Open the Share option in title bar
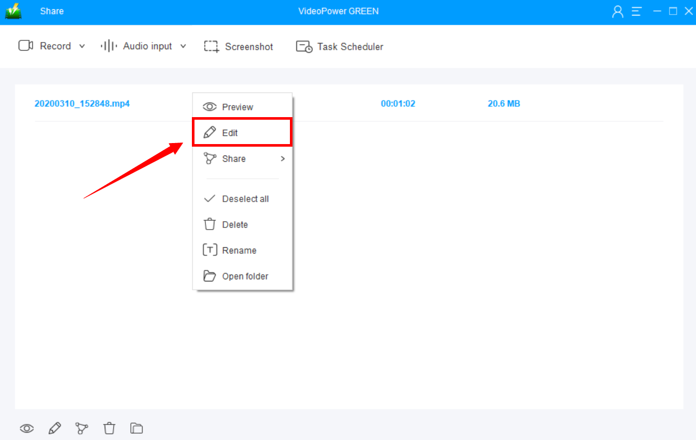 coord(51,11)
